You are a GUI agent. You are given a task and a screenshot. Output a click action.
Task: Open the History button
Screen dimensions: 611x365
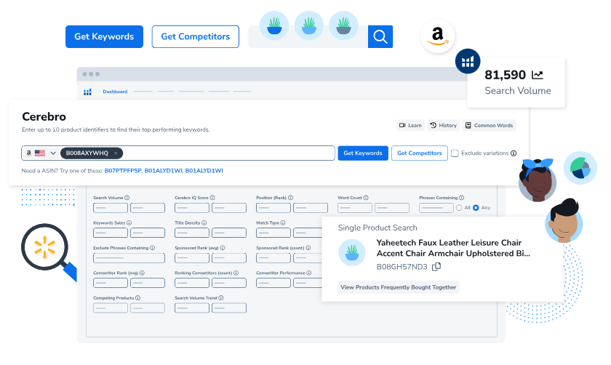[444, 126]
